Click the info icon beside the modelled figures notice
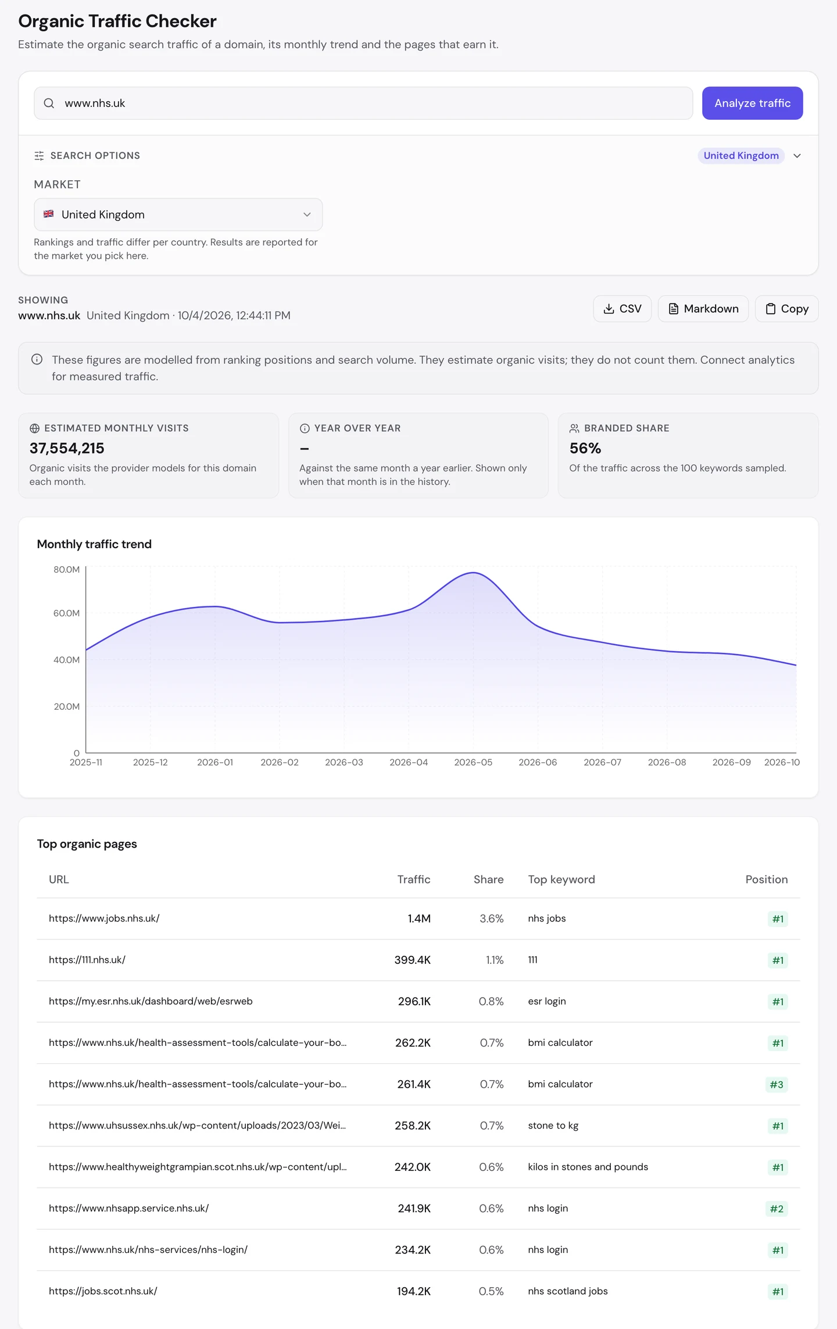 pyautogui.click(x=37, y=359)
